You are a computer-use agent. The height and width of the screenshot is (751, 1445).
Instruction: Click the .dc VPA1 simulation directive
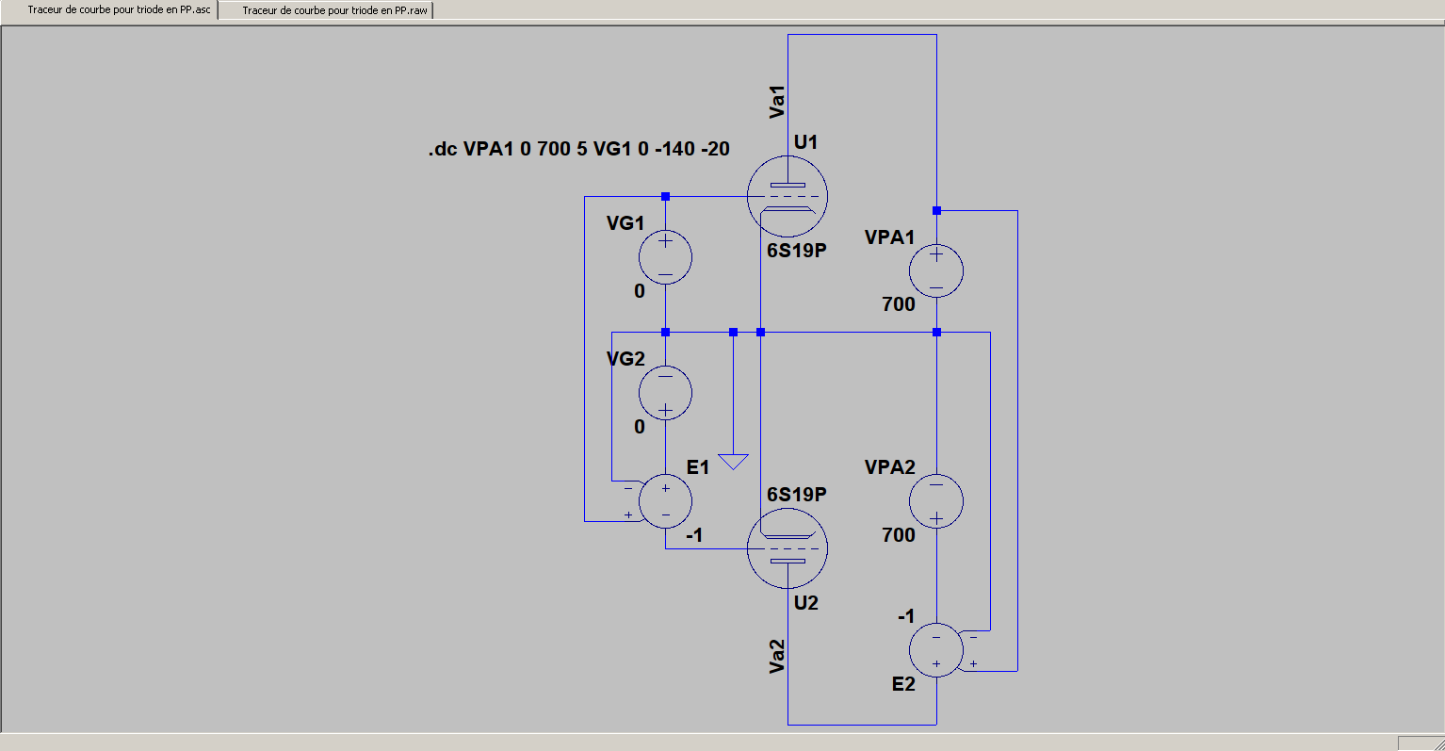click(x=579, y=149)
